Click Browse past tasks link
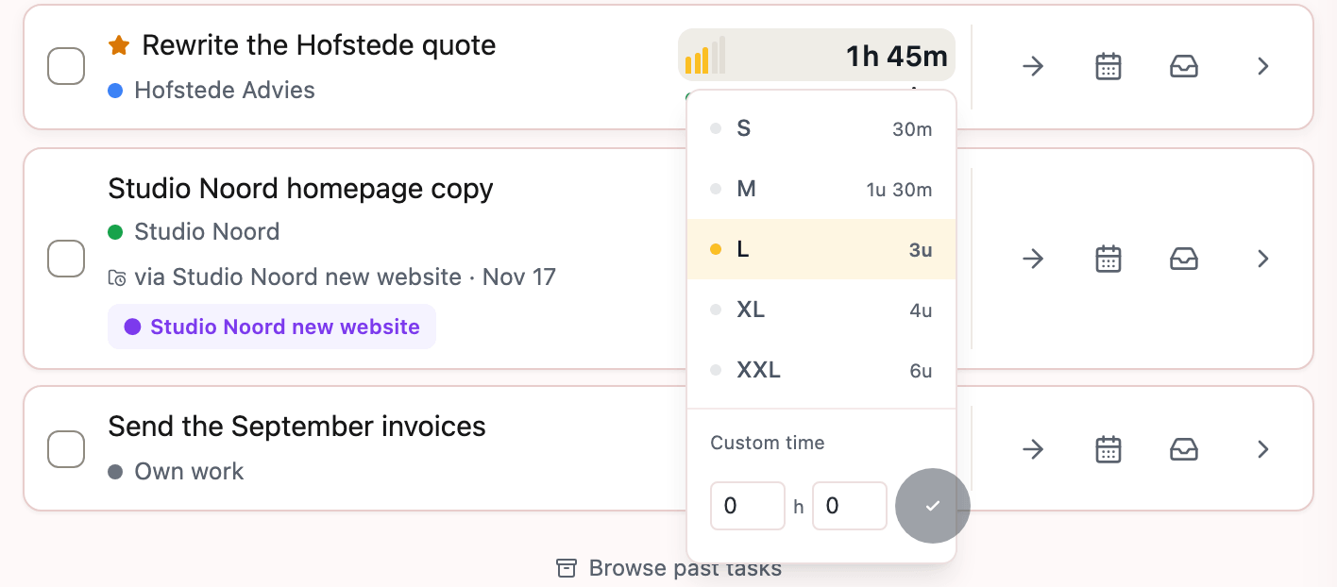This screenshot has width=1337, height=587. [669, 568]
